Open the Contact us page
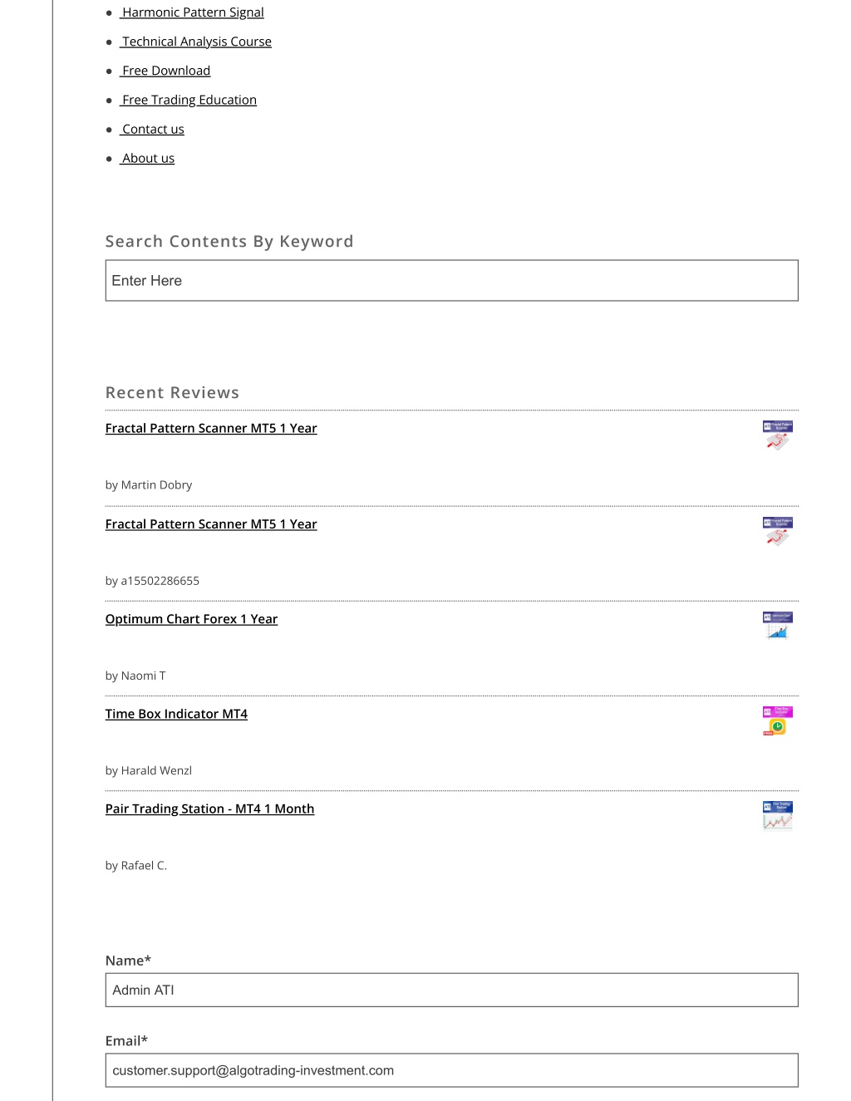 pos(152,129)
